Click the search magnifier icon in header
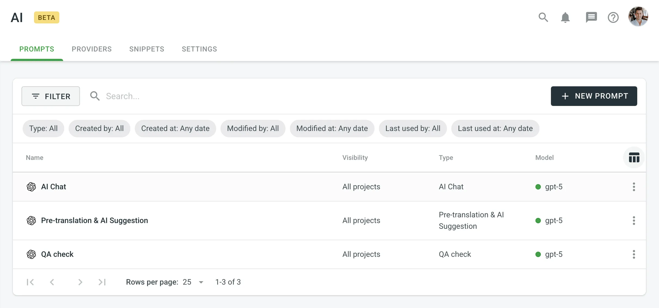 (543, 17)
